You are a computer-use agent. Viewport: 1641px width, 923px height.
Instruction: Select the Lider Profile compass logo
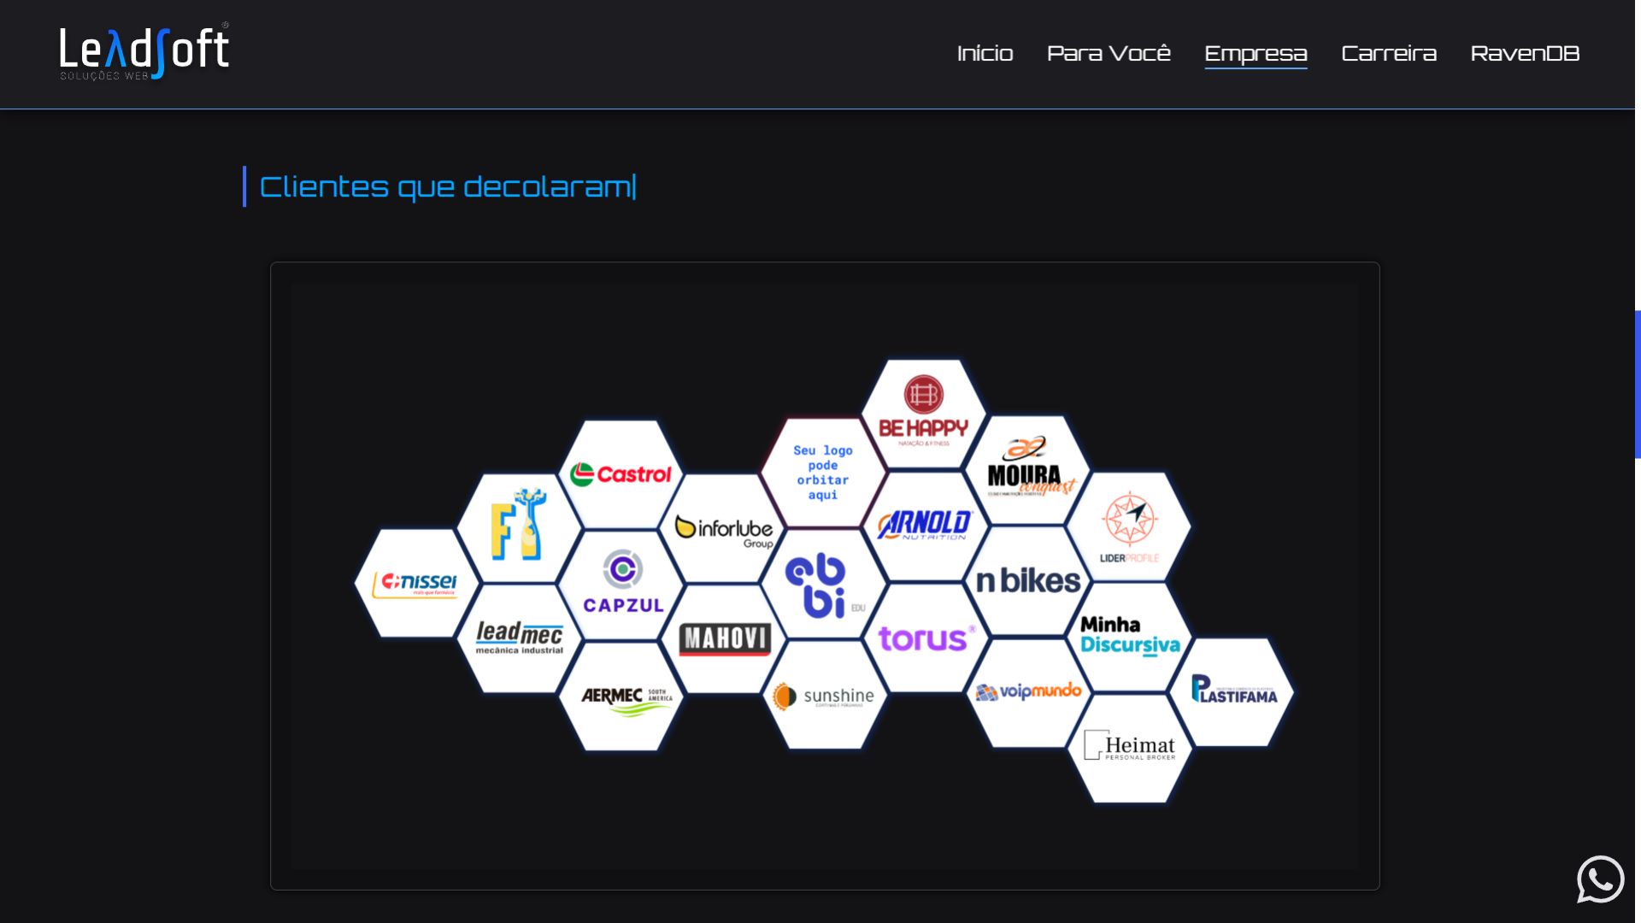pos(1129,527)
